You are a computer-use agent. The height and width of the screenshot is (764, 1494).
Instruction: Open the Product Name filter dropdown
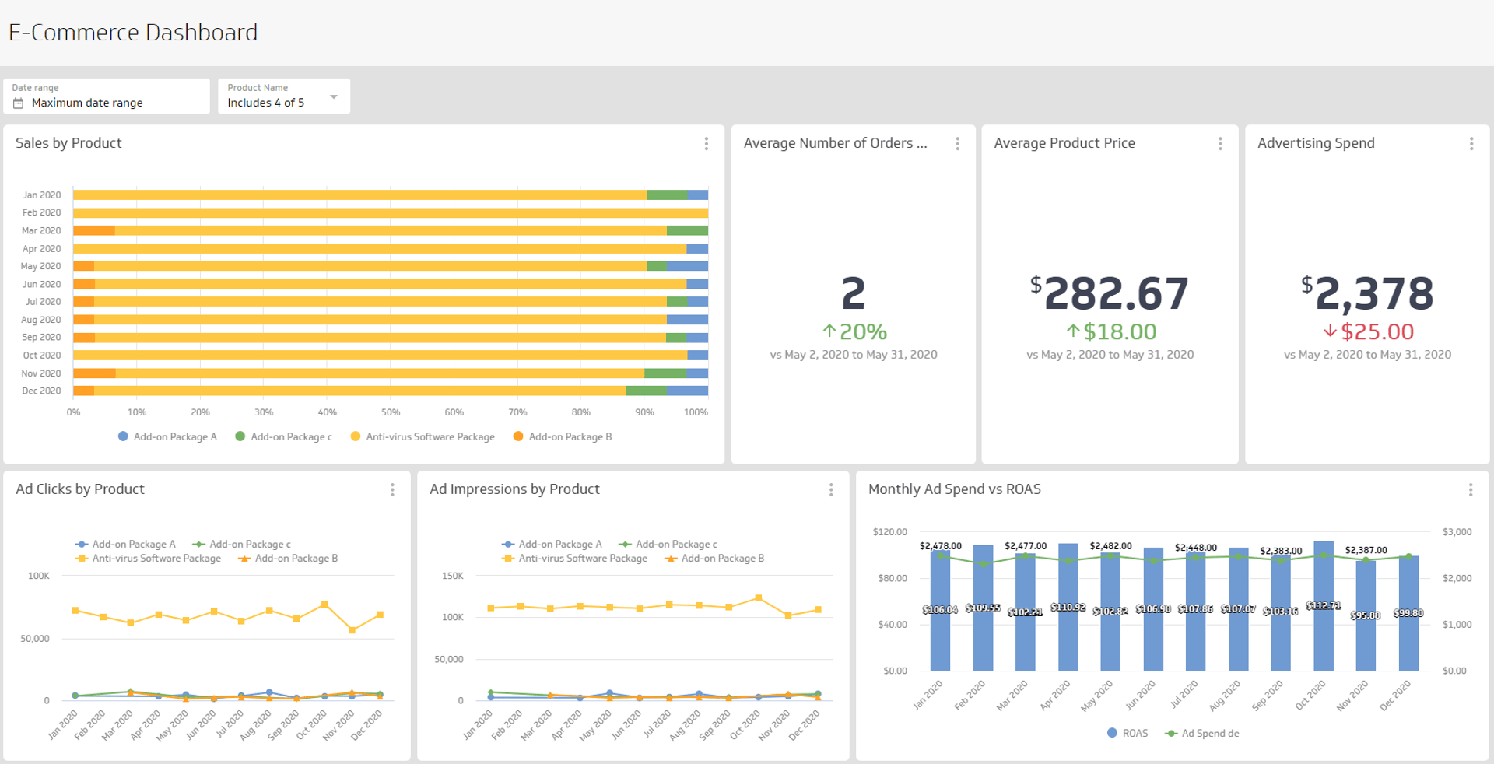(283, 96)
